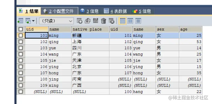Select the 四川 native place cell
The image size is (212, 104).
(x=90, y=48)
